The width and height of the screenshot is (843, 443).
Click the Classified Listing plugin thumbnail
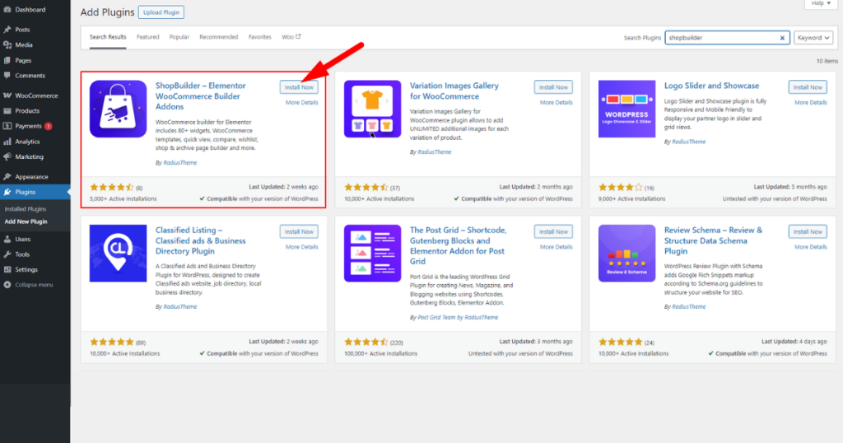click(x=119, y=254)
